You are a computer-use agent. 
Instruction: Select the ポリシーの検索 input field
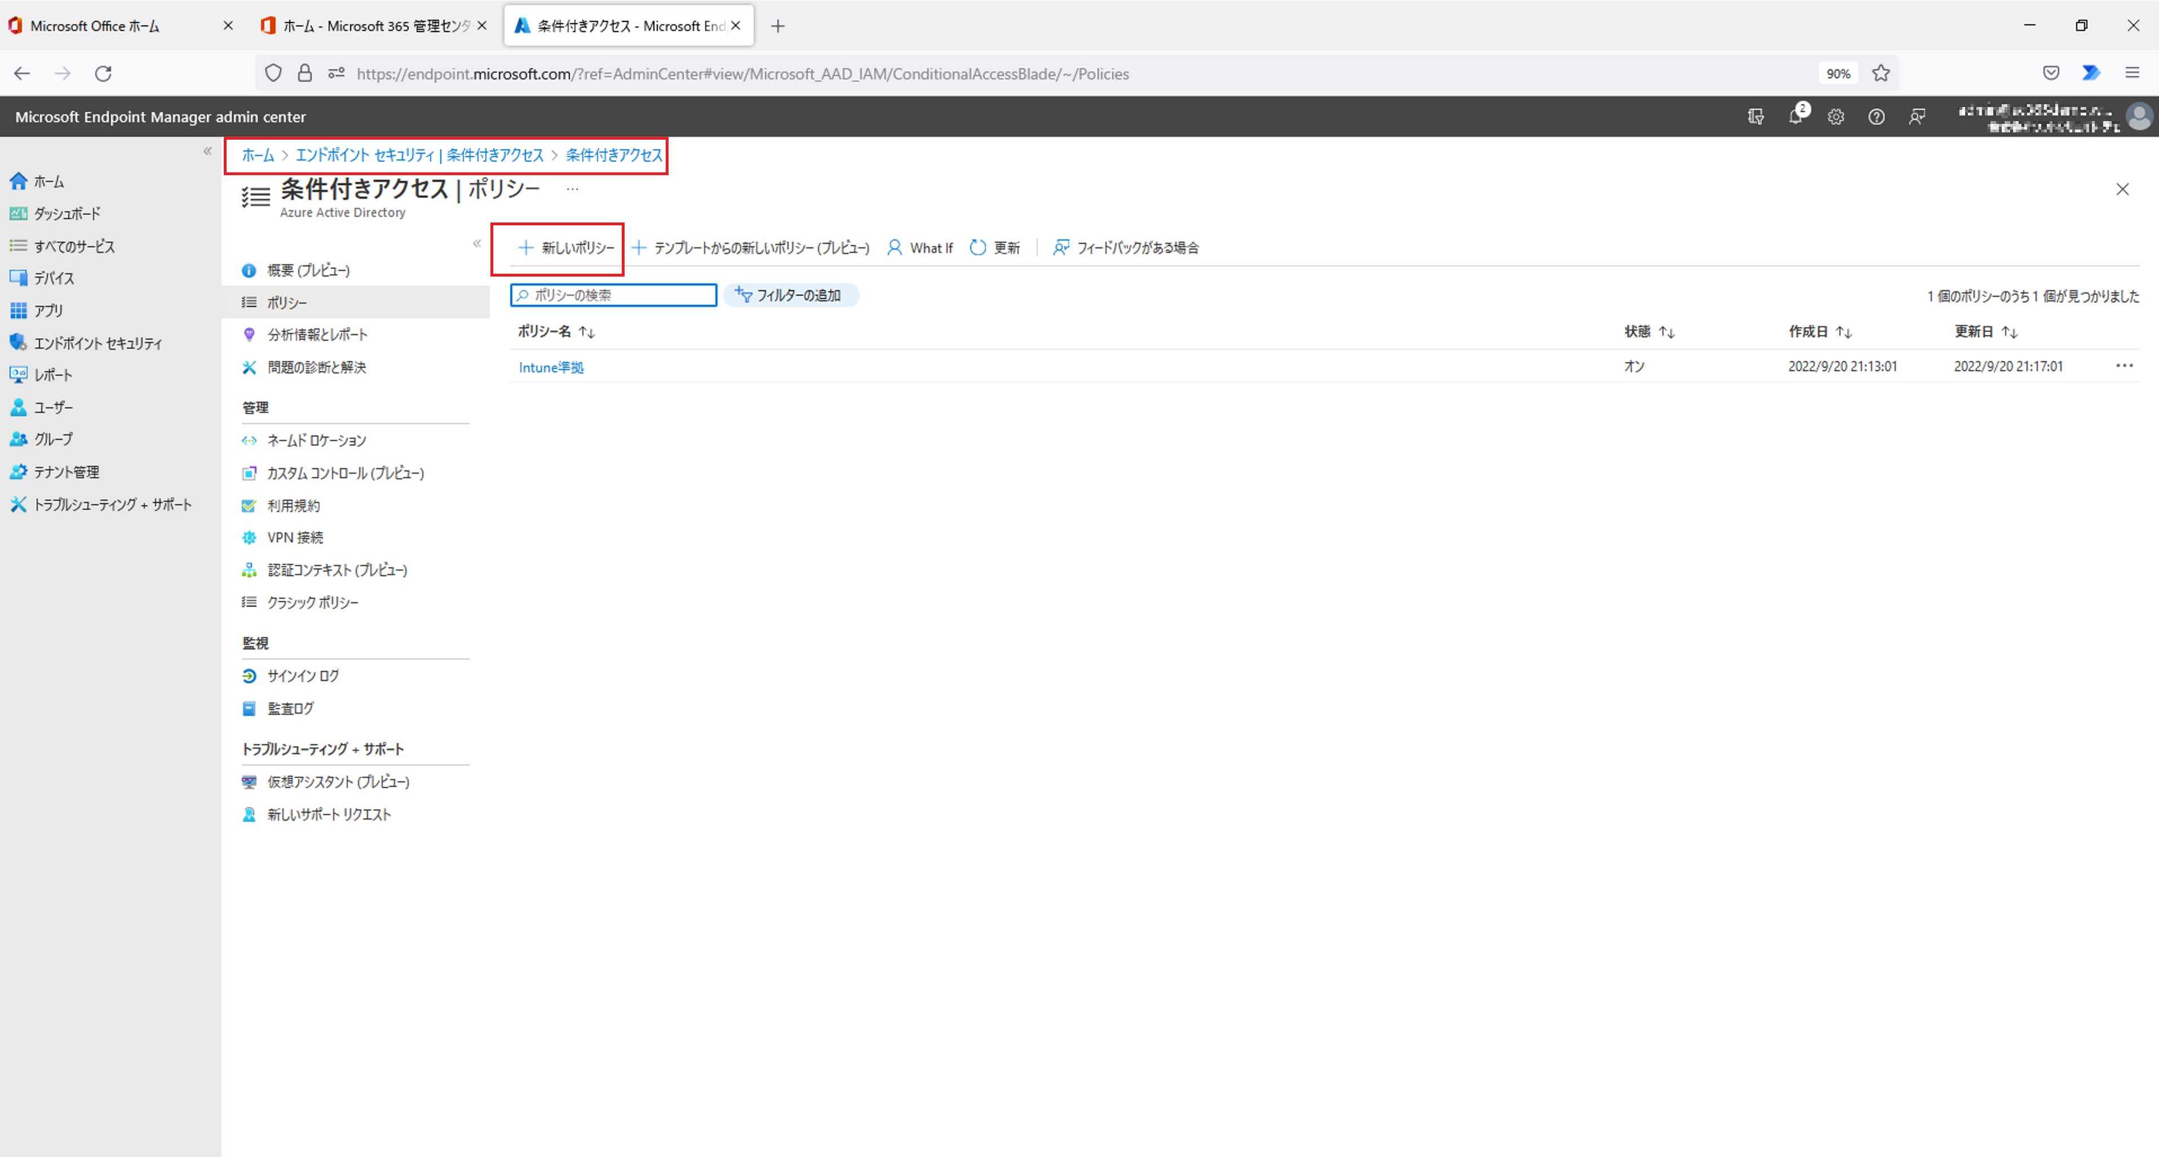tap(613, 295)
